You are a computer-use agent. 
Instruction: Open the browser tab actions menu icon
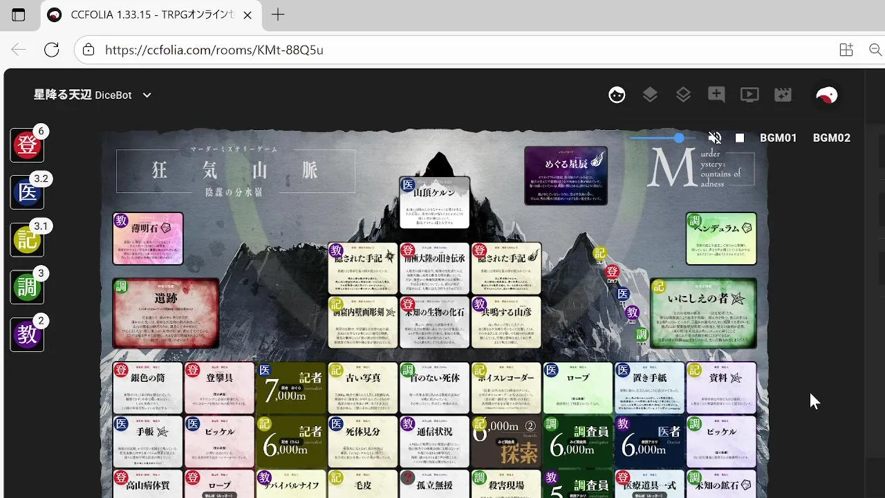coord(19,15)
